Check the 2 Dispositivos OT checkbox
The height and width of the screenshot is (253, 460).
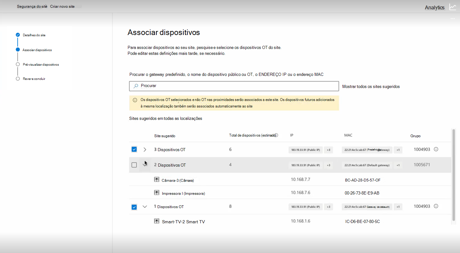pos(134,165)
